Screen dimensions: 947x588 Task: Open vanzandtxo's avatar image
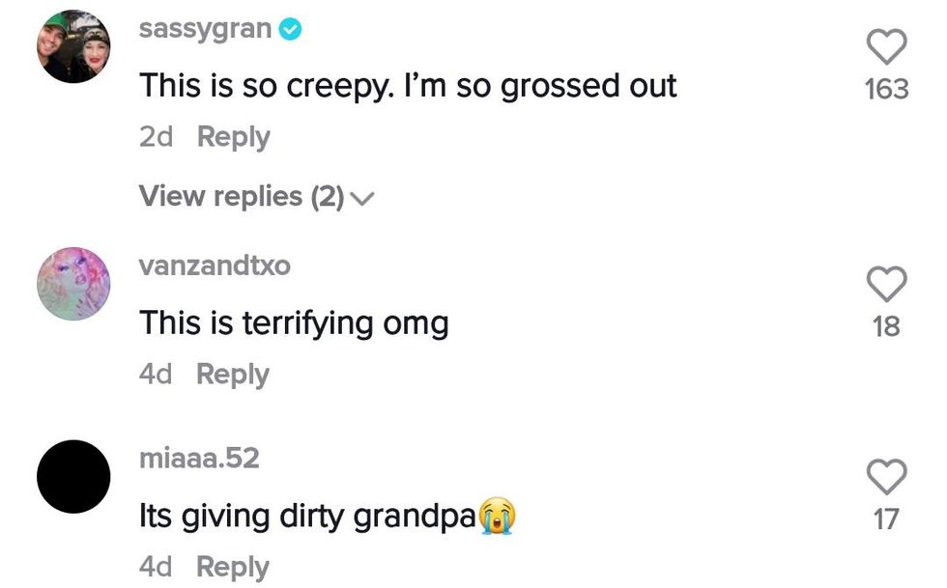point(73,284)
